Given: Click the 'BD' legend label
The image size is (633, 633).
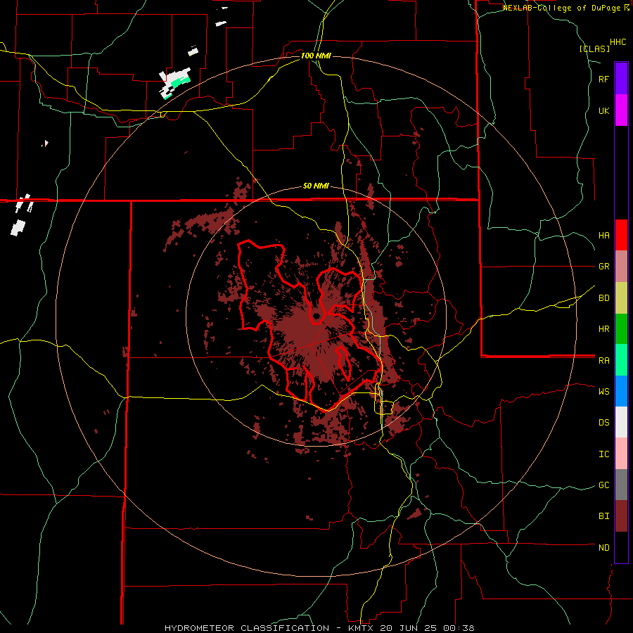Looking at the screenshot, I should tap(603, 298).
